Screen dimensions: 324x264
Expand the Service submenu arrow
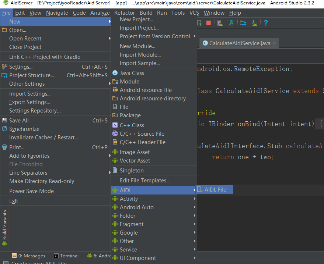click(x=195, y=249)
